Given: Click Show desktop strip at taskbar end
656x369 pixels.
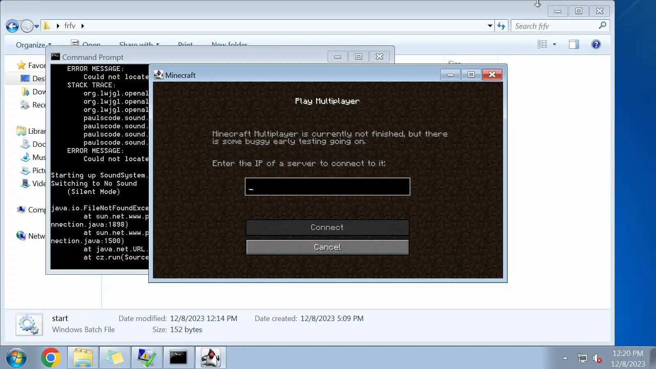Looking at the screenshot, I should click(653, 358).
